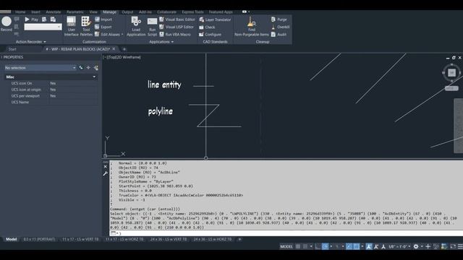
Task: Click Load Application
Action: click(136, 26)
